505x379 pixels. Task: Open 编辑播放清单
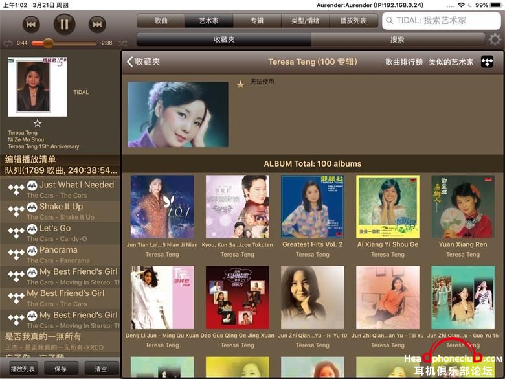pos(30,159)
